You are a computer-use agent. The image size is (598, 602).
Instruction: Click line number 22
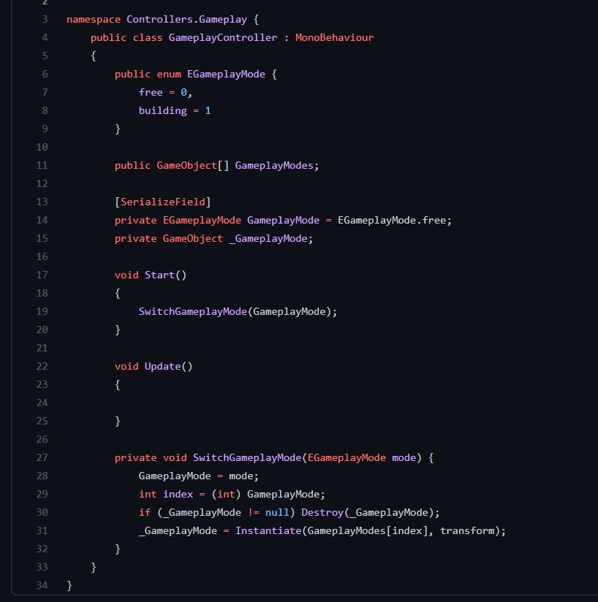tap(42, 366)
